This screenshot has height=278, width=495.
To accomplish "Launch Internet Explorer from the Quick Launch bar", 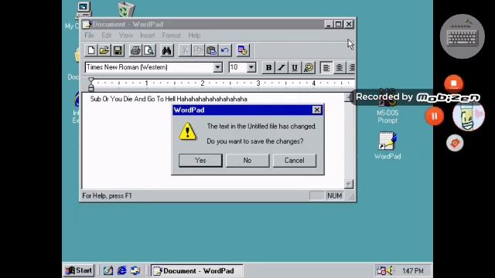I will [x=122, y=270].
